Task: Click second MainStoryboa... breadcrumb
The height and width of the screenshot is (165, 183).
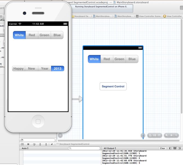Action: pyautogui.click(x=124, y=16)
